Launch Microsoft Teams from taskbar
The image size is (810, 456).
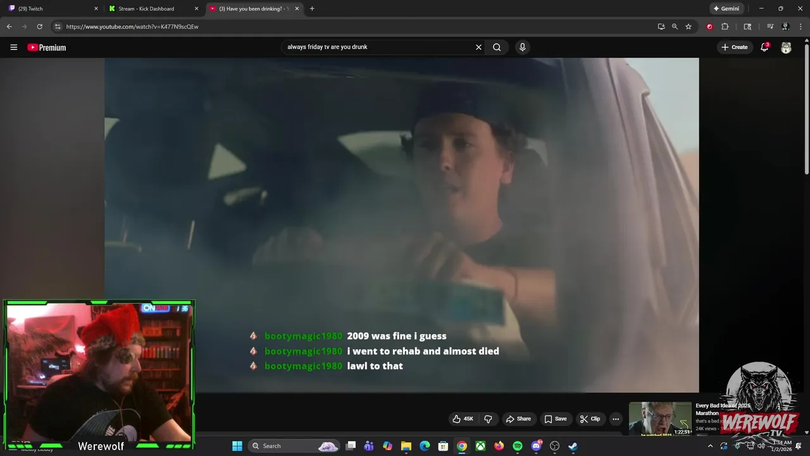click(x=369, y=446)
